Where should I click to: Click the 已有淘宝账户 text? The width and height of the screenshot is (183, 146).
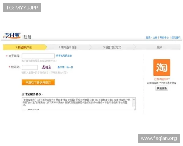[162, 79]
